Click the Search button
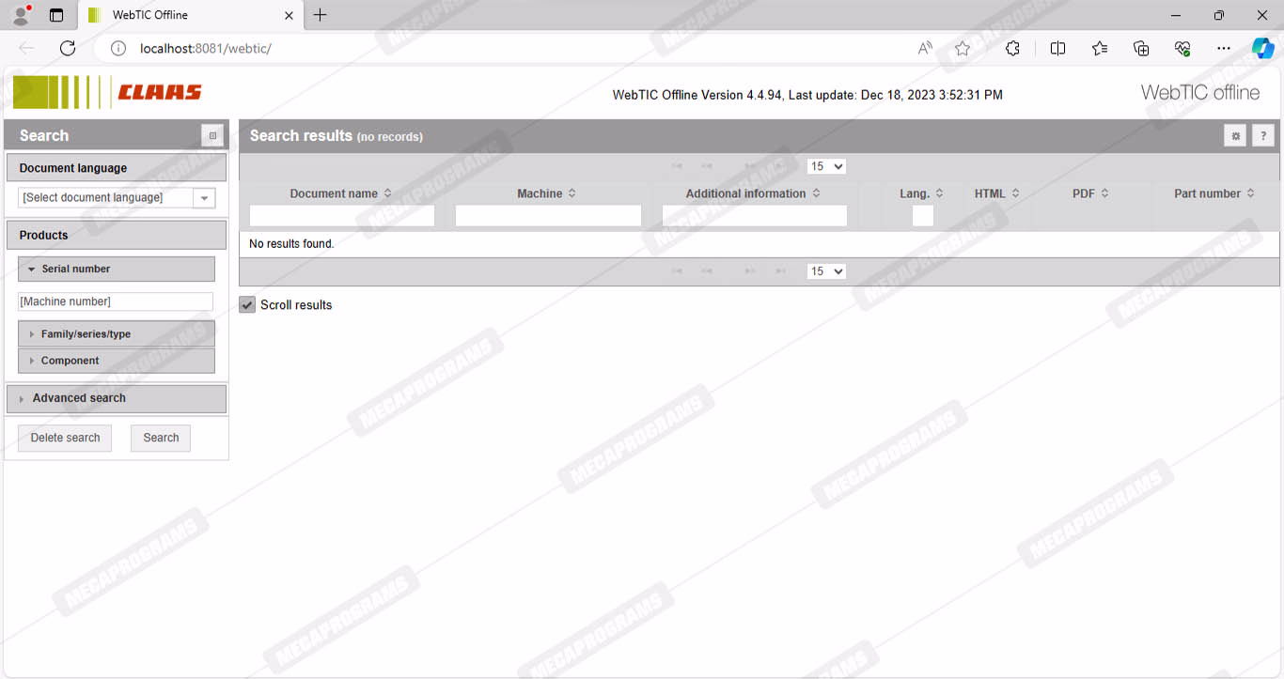Screen dimensions: 1284x679 [x=161, y=438]
